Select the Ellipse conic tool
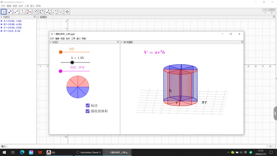Viewport: 277px width, 156px height. [x=42, y=12]
